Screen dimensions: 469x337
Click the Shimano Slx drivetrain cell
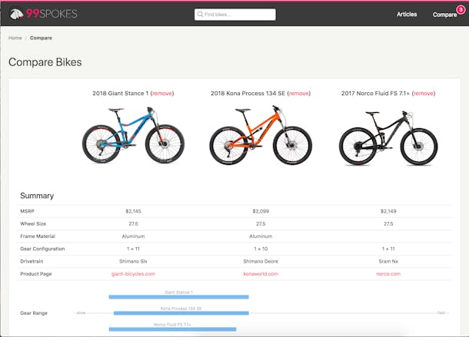tap(133, 261)
